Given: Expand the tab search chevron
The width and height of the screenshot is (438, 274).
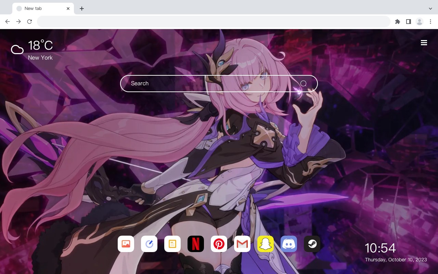Looking at the screenshot, I should click(430, 9).
